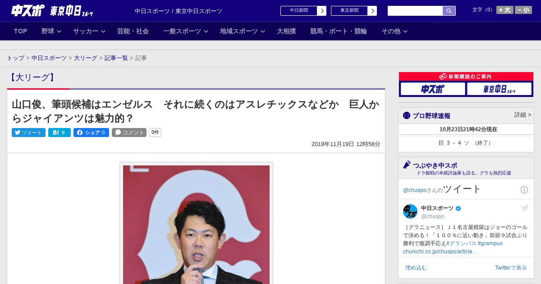The height and width of the screenshot is (284, 541).
Task: Go to TOP in navigation bar
Action: coord(21,31)
